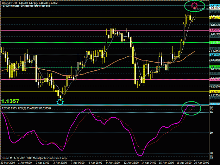Click the 14 Apr 04:00 time label
The height and width of the screenshot is (165, 220).
149,163
